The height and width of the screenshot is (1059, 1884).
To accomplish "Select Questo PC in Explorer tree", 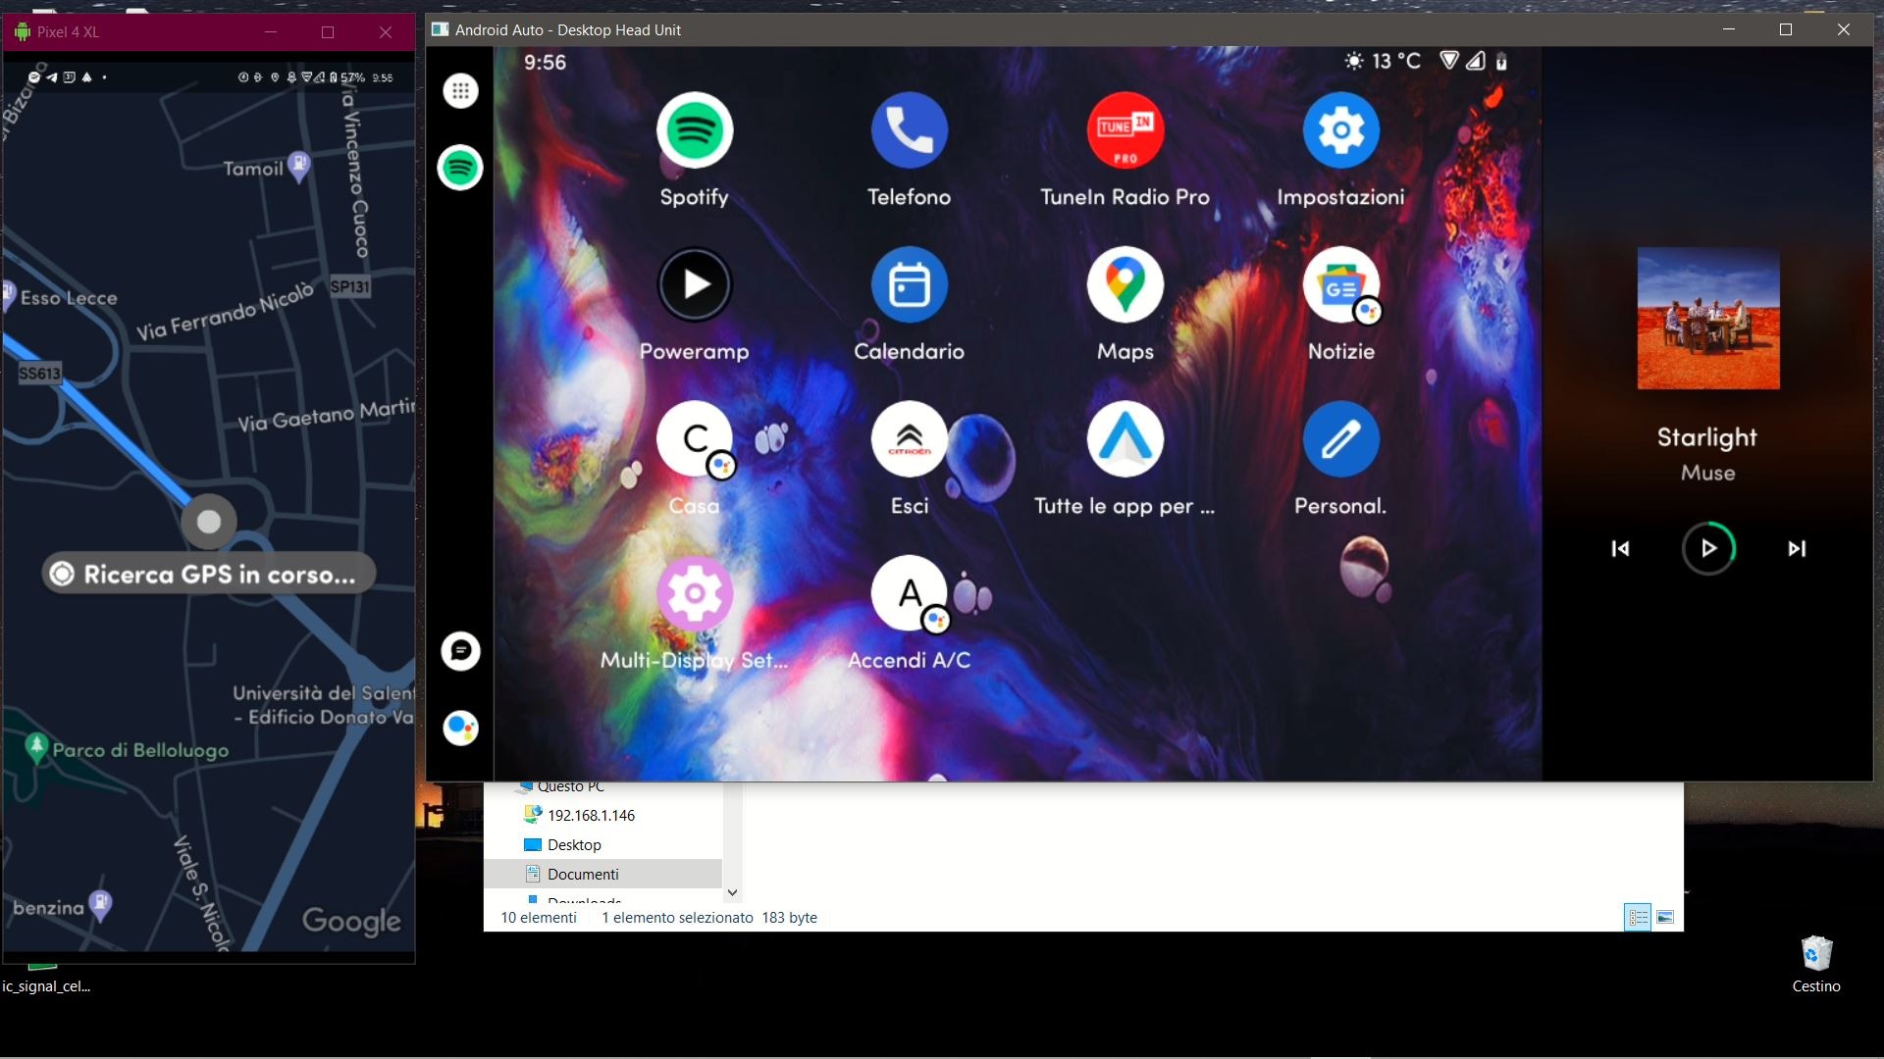I will (570, 786).
